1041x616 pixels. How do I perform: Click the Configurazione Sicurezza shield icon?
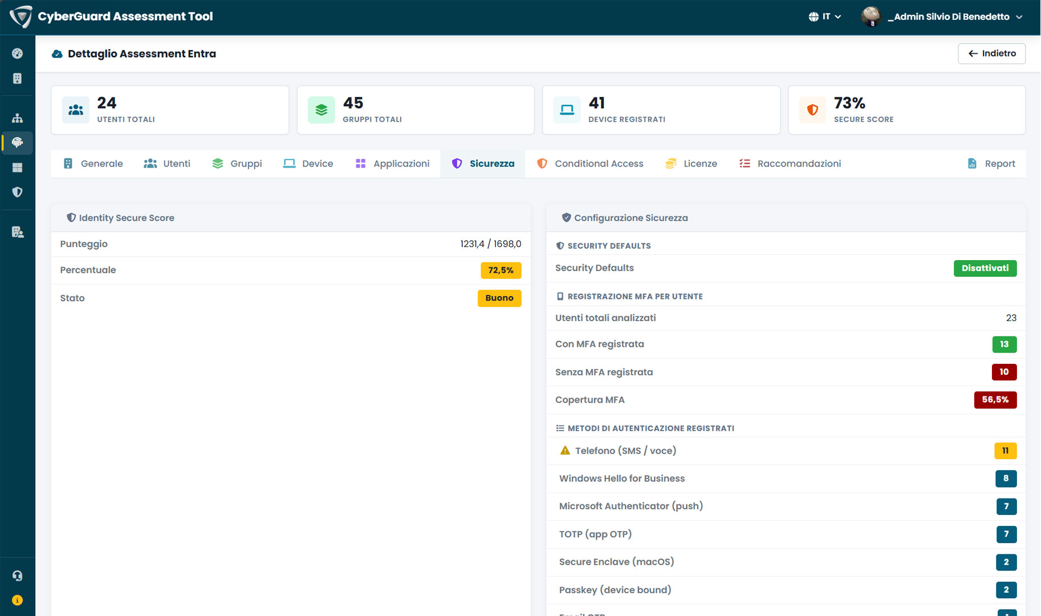click(566, 218)
